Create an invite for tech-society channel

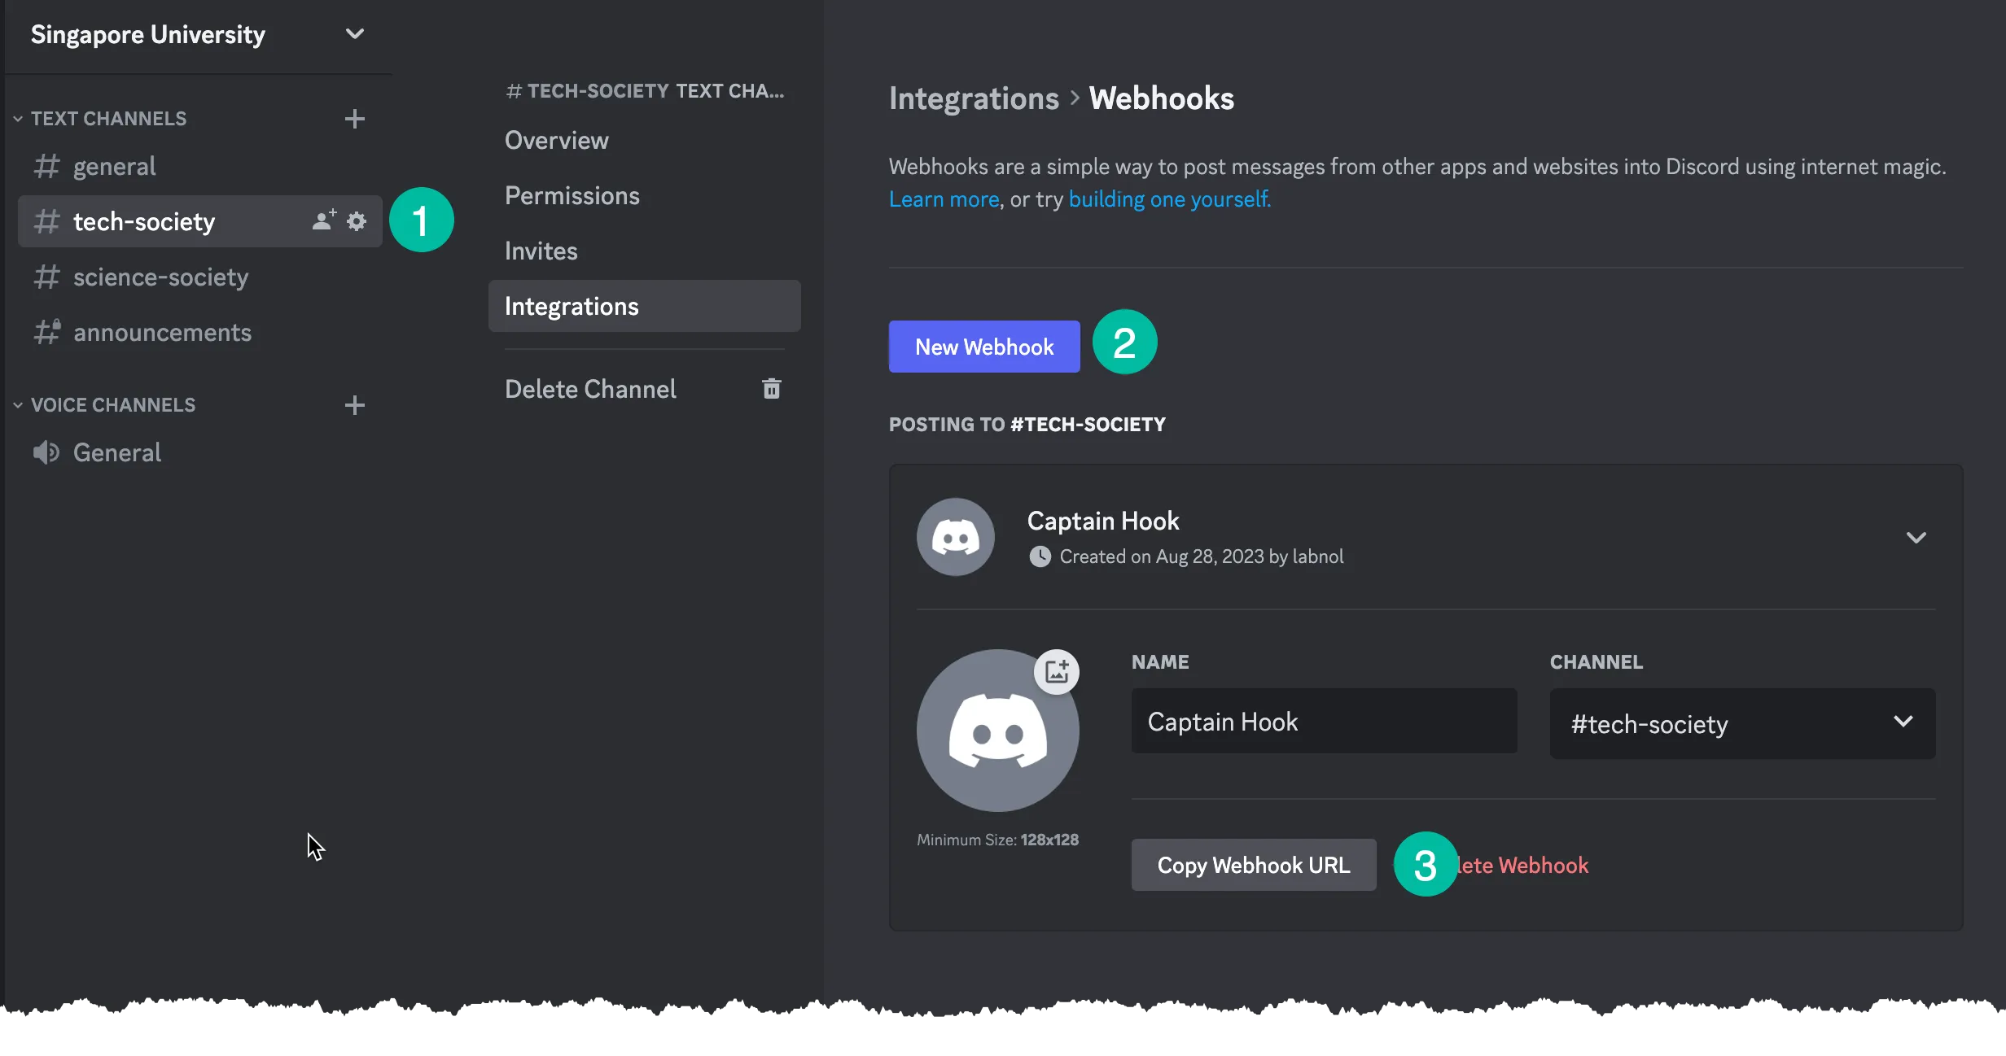coord(323,220)
